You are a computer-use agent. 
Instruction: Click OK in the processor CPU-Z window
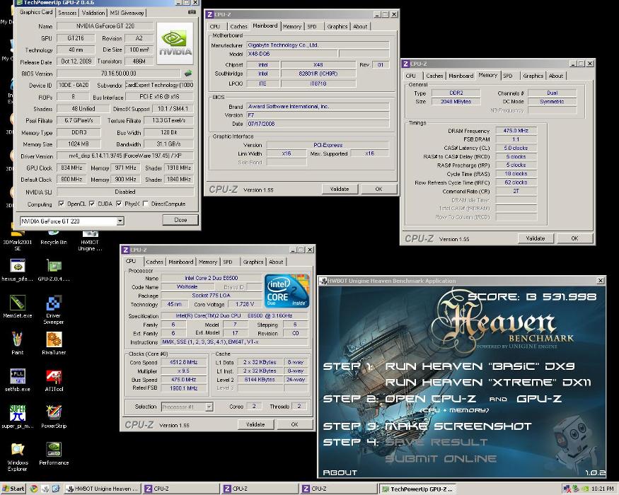click(x=294, y=425)
